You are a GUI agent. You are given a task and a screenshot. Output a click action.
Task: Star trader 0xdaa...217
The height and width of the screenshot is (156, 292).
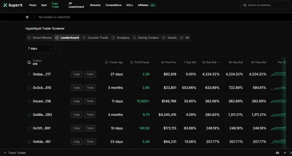click(29, 74)
